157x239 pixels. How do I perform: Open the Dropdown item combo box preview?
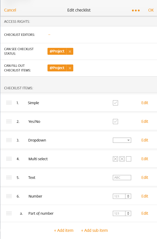click(x=122, y=140)
